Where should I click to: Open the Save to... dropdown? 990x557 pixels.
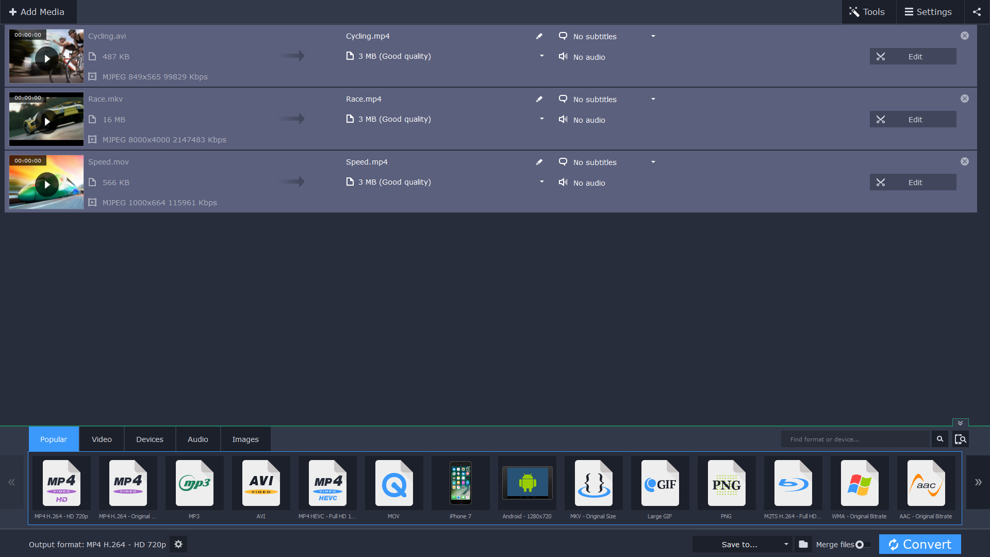(741, 544)
